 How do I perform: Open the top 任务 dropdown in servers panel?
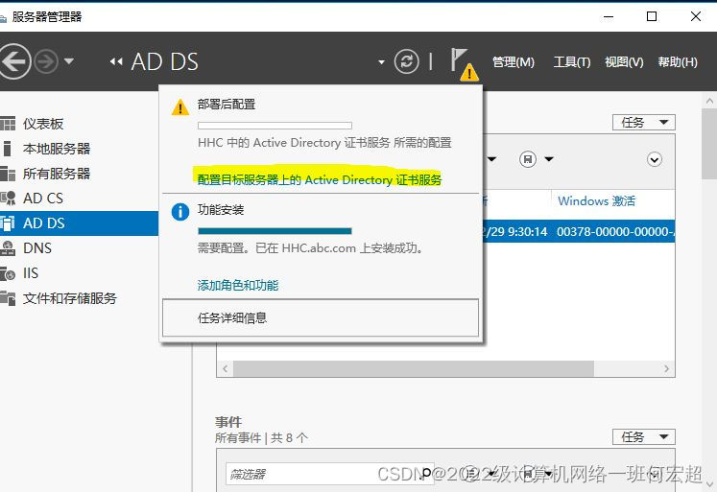point(644,122)
